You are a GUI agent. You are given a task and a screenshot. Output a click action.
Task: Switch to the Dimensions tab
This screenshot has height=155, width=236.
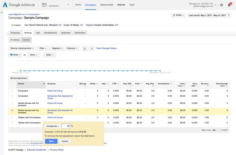[x=80, y=33]
